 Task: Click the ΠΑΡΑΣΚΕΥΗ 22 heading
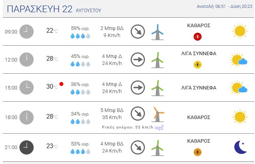point(40,9)
